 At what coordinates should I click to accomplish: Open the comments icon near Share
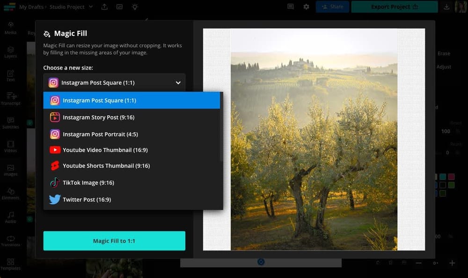(x=290, y=7)
